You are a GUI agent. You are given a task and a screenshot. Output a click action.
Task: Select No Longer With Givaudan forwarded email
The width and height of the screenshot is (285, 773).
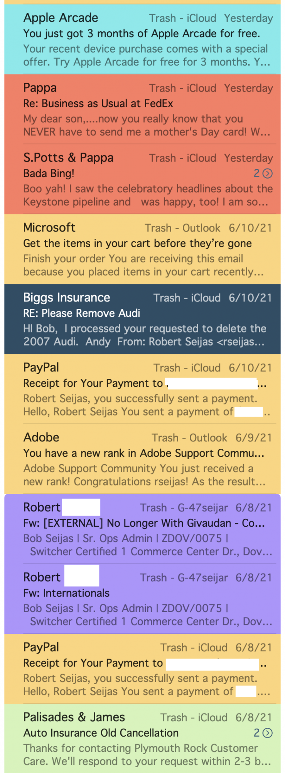[142, 529]
